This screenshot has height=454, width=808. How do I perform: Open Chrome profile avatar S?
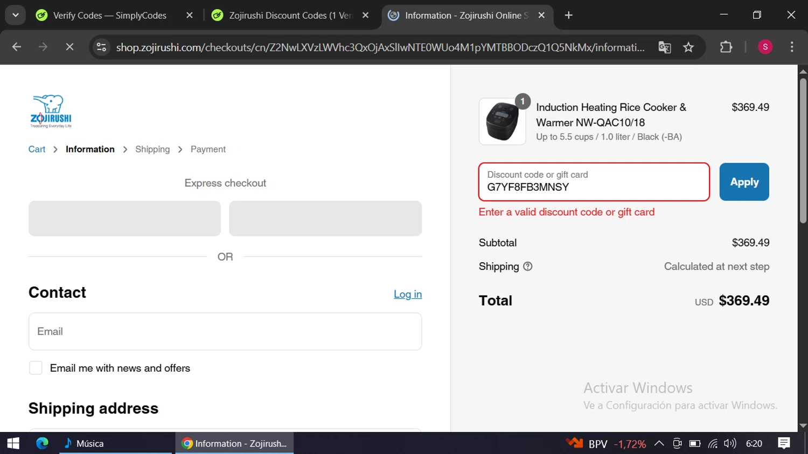click(x=765, y=47)
